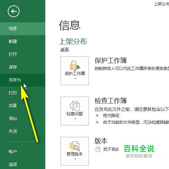
Task: Expand the 保护工作簿 dropdown arrow
Action: click(x=75, y=78)
